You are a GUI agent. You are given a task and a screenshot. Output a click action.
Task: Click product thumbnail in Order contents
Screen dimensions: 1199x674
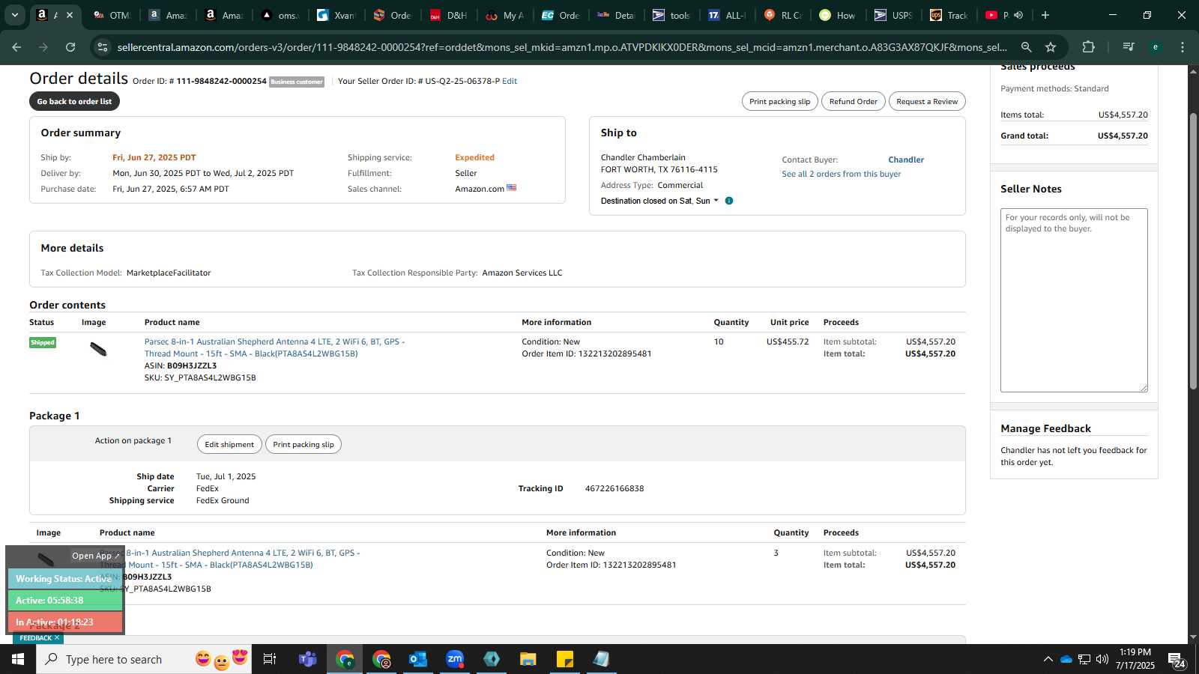(x=98, y=348)
